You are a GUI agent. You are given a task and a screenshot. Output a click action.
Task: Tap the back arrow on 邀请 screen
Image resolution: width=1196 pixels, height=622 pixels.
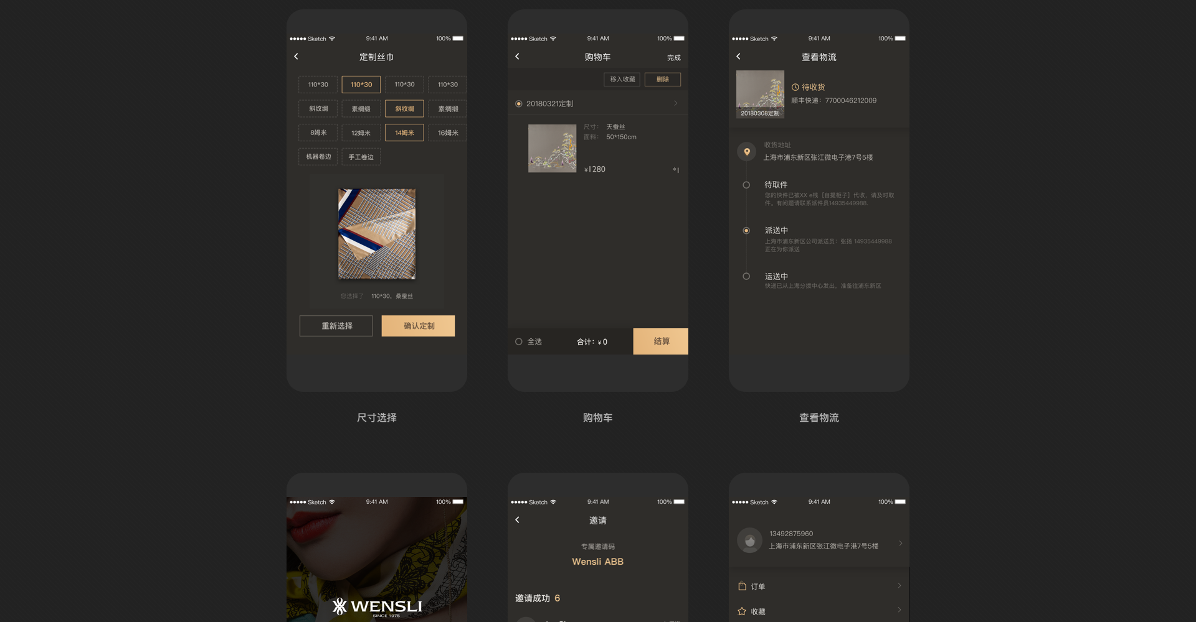518,520
